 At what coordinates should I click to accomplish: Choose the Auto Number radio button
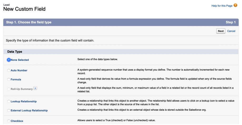click(9, 70)
